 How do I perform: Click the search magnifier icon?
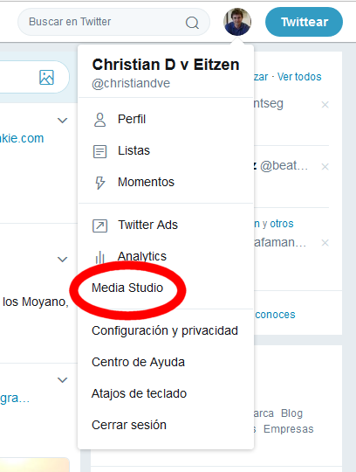192,23
